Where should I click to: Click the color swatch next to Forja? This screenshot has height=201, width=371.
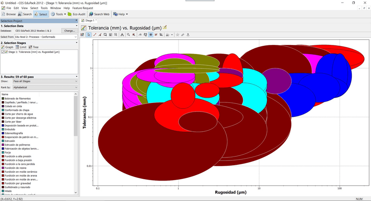[3, 152]
